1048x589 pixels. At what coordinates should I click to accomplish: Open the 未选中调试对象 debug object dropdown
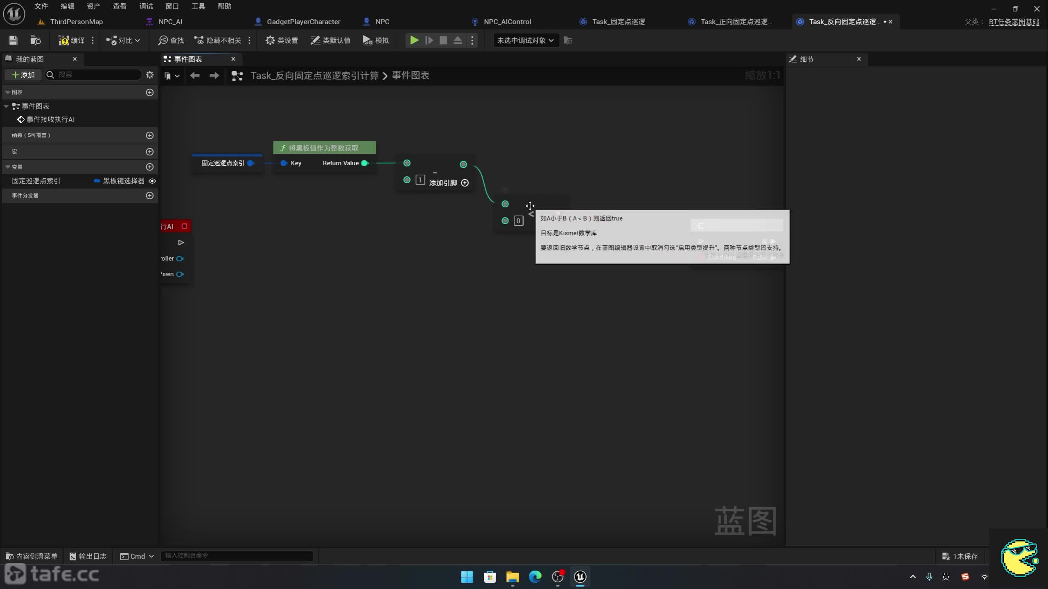526,40
